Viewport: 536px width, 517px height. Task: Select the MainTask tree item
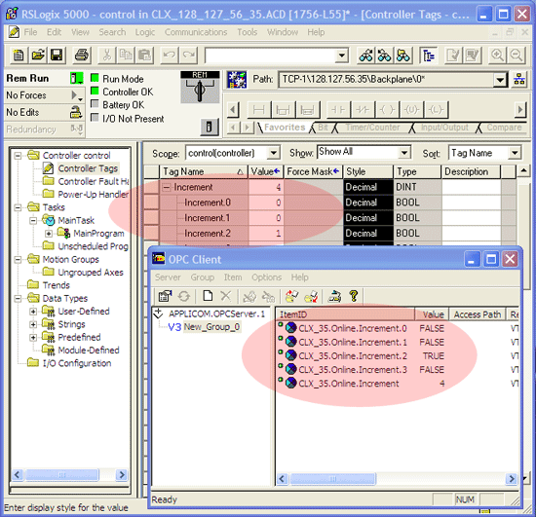tap(76, 221)
